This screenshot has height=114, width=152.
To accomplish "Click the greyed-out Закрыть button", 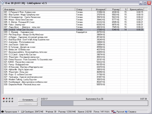I will click(28, 104).
